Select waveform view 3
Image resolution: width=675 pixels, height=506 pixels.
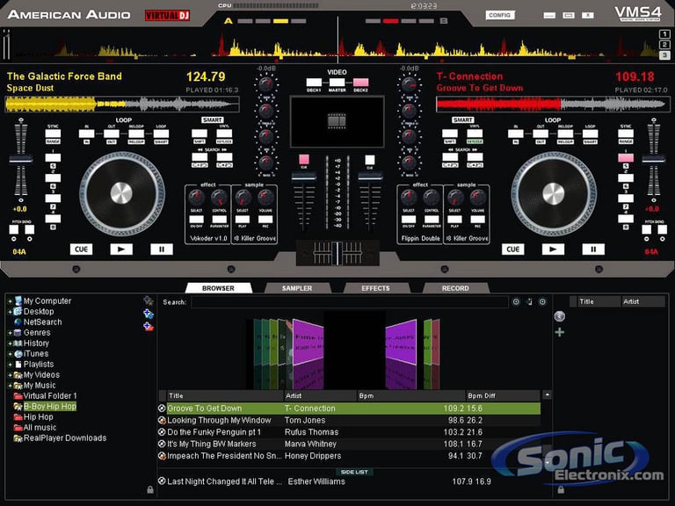[664, 55]
